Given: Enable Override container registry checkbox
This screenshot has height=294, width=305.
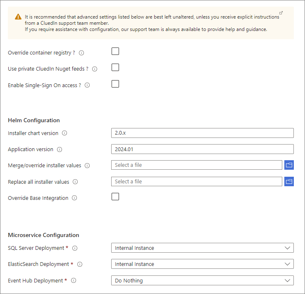Looking at the screenshot, I should tap(115, 51).
